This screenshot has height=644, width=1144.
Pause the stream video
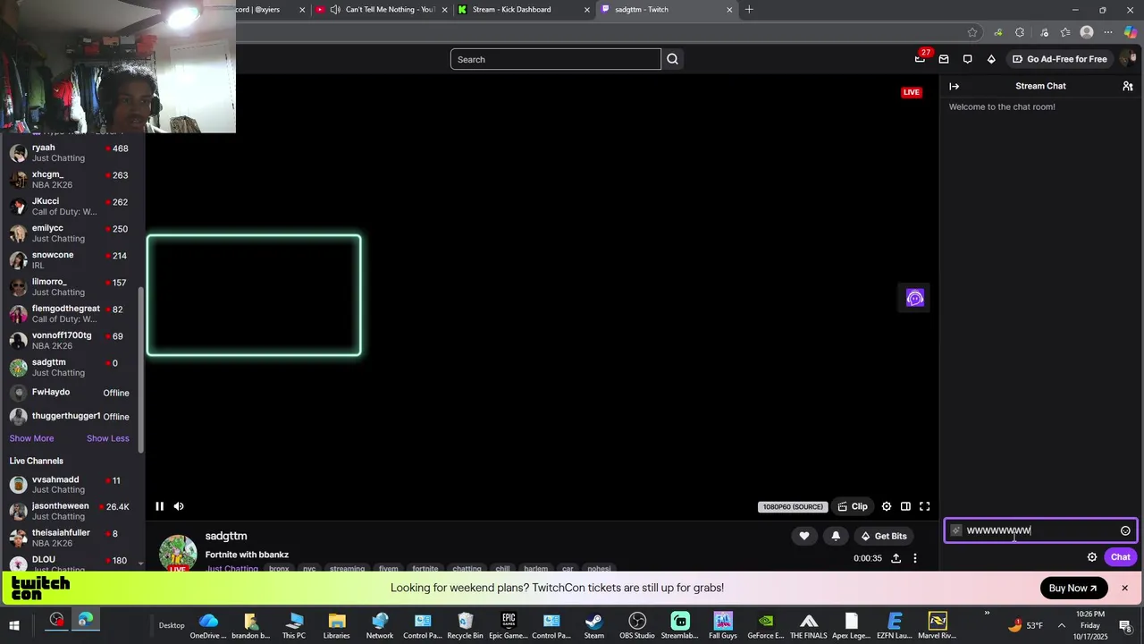click(159, 506)
